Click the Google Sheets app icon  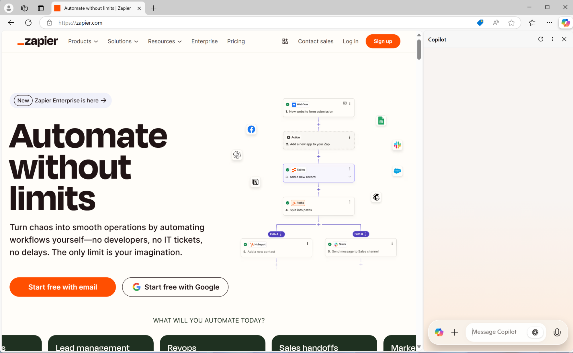click(381, 121)
